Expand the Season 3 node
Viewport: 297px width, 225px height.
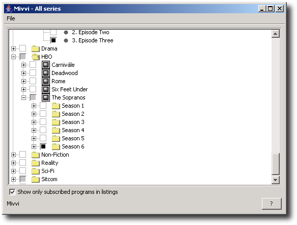point(34,122)
